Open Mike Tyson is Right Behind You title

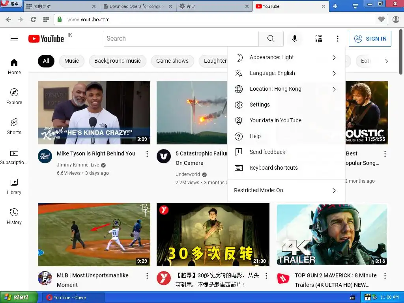click(x=96, y=153)
